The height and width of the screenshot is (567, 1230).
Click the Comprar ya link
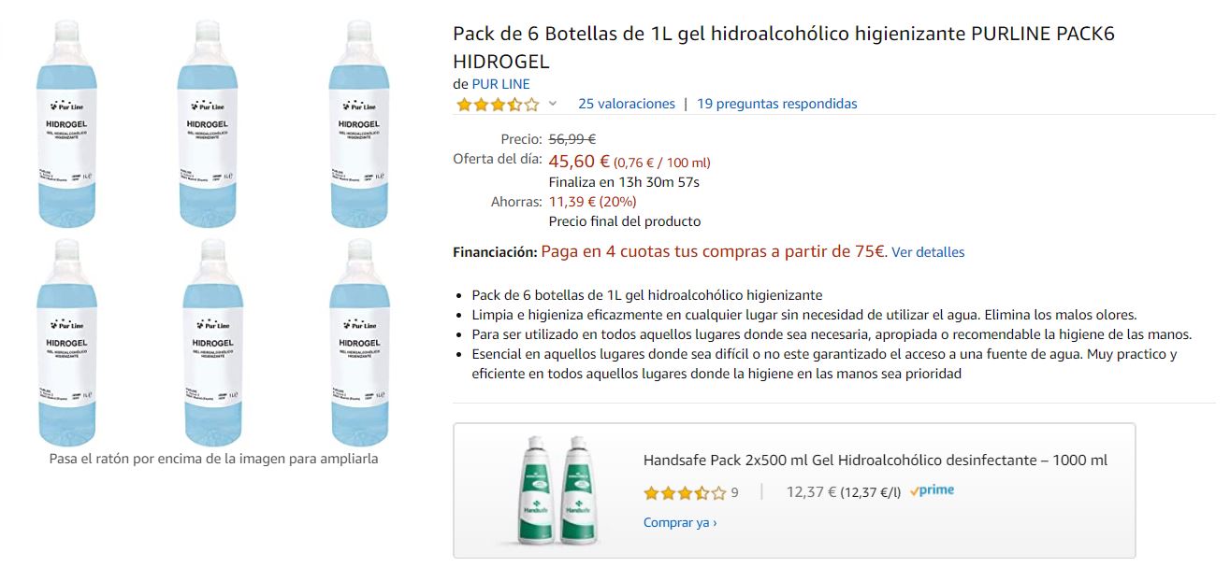(680, 522)
